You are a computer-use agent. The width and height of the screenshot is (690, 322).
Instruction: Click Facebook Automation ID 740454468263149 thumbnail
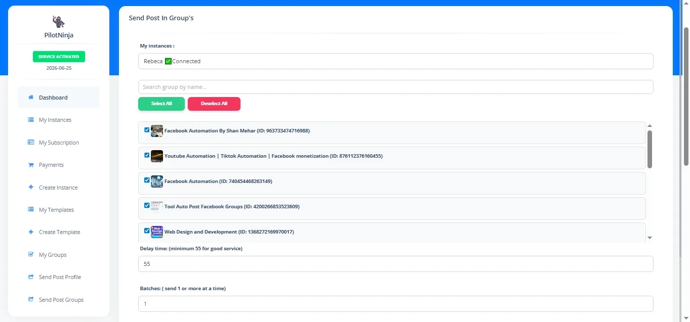click(x=157, y=181)
